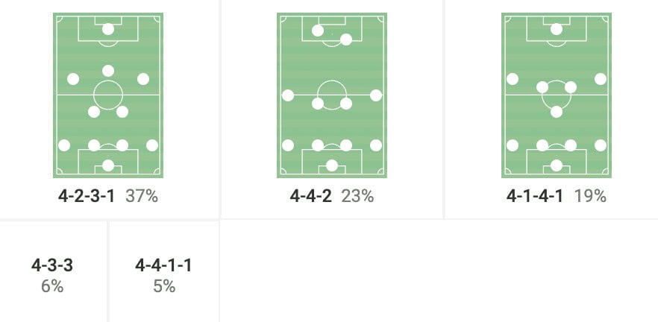
Task: Open the 4-3-3 formation tile
Action: [x=52, y=274]
